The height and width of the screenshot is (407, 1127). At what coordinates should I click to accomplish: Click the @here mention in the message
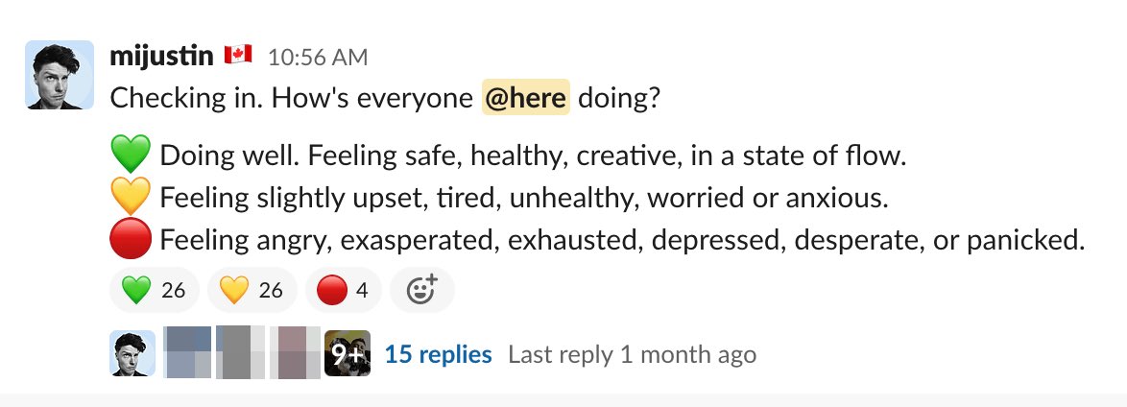pyautogui.click(x=525, y=98)
